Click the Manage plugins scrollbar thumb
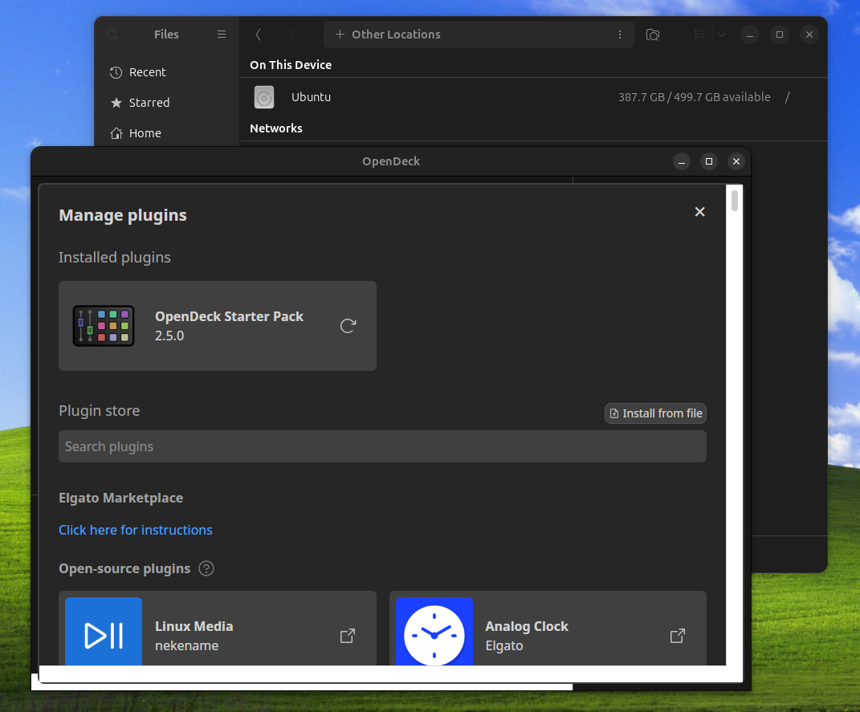Viewport: 860px width, 712px height. click(735, 200)
